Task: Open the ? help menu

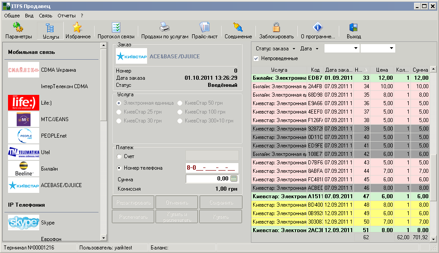Action: point(82,16)
